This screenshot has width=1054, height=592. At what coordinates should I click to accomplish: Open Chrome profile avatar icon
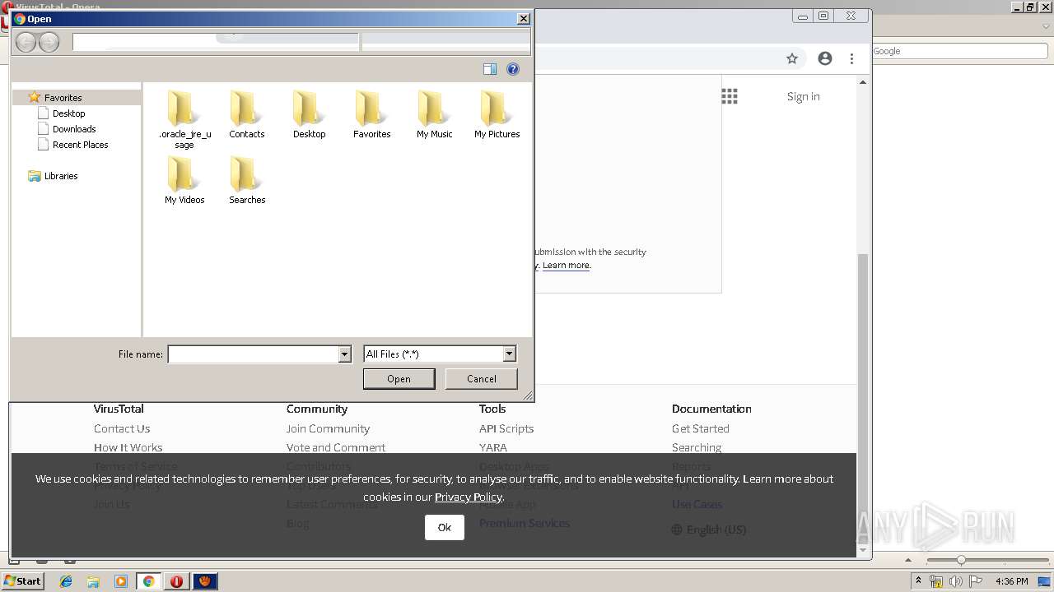[x=825, y=58]
